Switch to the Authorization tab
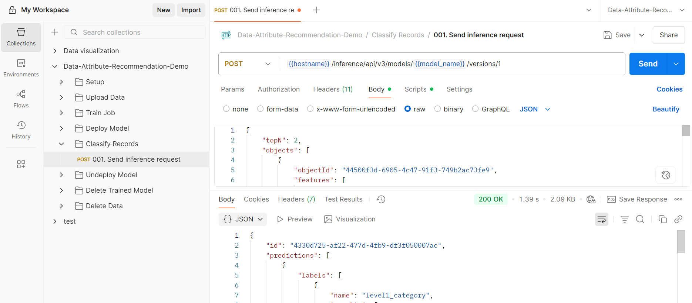Viewport: 692px width, 303px height. tap(279, 89)
